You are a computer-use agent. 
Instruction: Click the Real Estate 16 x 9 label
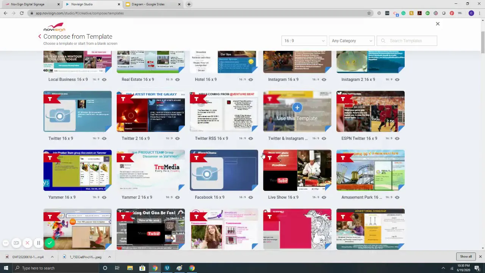(x=138, y=80)
